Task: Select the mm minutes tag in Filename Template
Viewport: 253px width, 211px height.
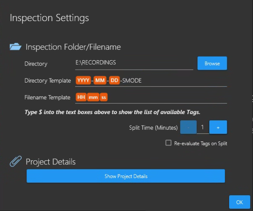Action: pyautogui.click(x=93, y=97)
